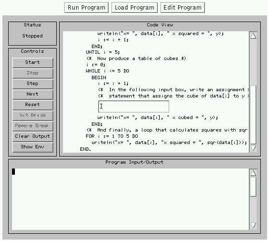Click Code View scrollbar up arrow

pyautogui.click(x=253, y=36)
